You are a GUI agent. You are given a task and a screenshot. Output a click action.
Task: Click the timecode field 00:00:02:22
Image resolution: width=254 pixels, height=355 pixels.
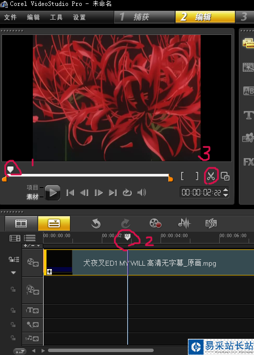point(201,192)
